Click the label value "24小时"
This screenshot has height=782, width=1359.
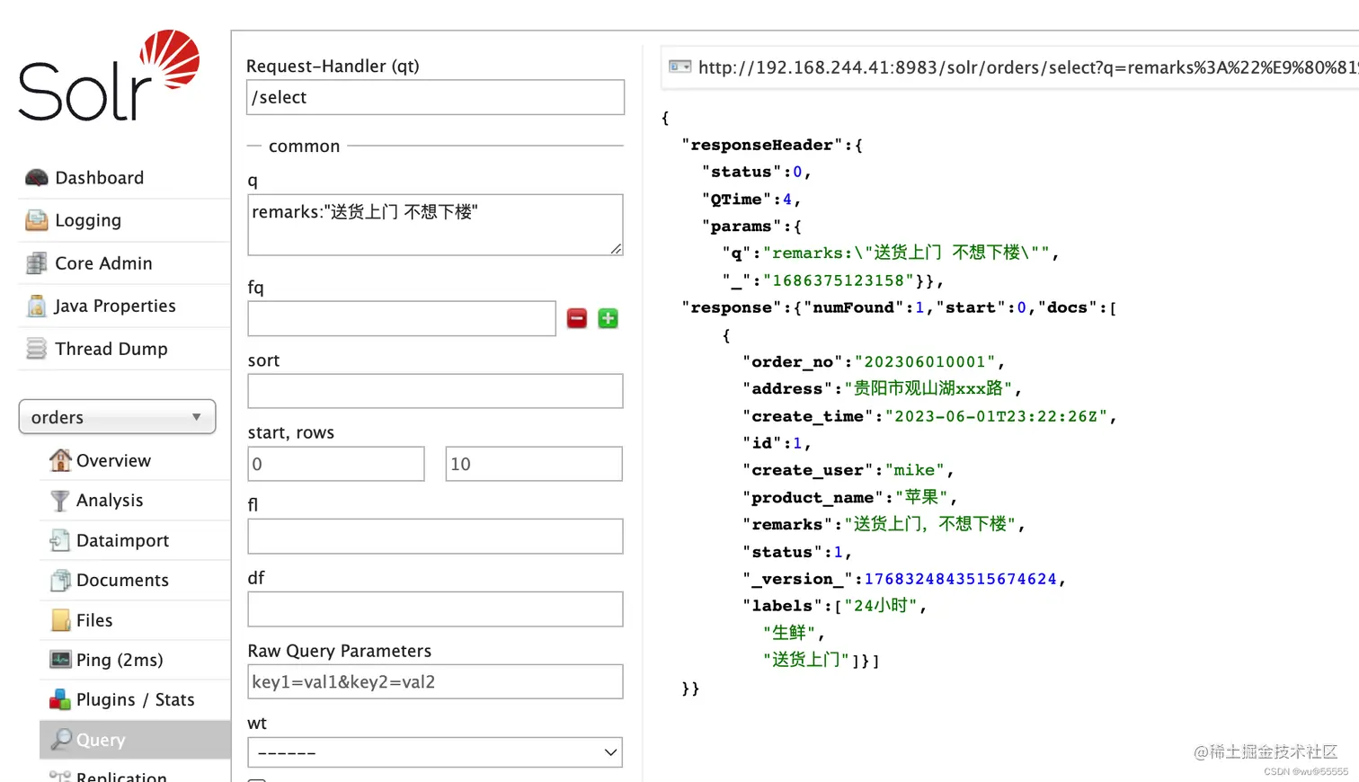[x=880, y=606]
